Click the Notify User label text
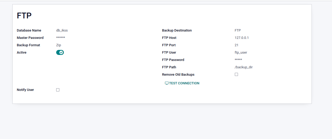The height and width of the screenshot is (139, 332). coord(25,90)
